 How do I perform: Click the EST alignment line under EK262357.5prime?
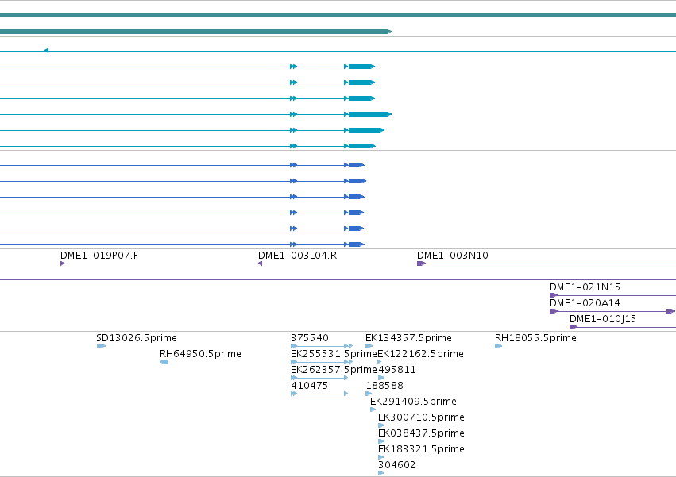pyautogui.click(x=319, y=378)
